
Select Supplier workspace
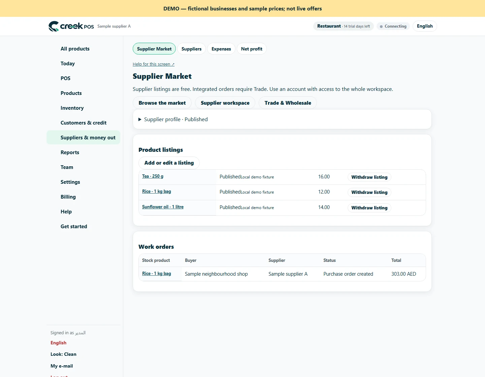pos(225,103)
